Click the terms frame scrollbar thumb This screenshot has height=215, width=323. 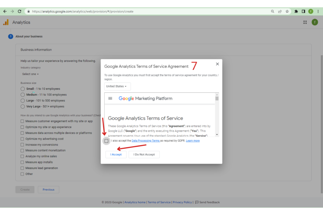coord(217,99)
